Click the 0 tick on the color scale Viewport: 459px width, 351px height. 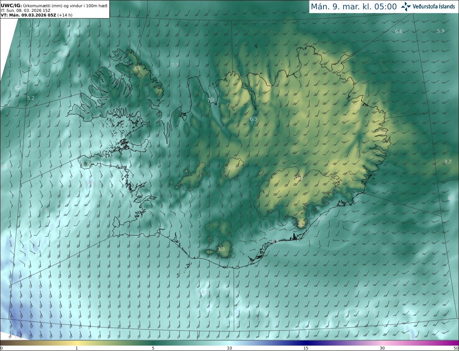point(1,348)
